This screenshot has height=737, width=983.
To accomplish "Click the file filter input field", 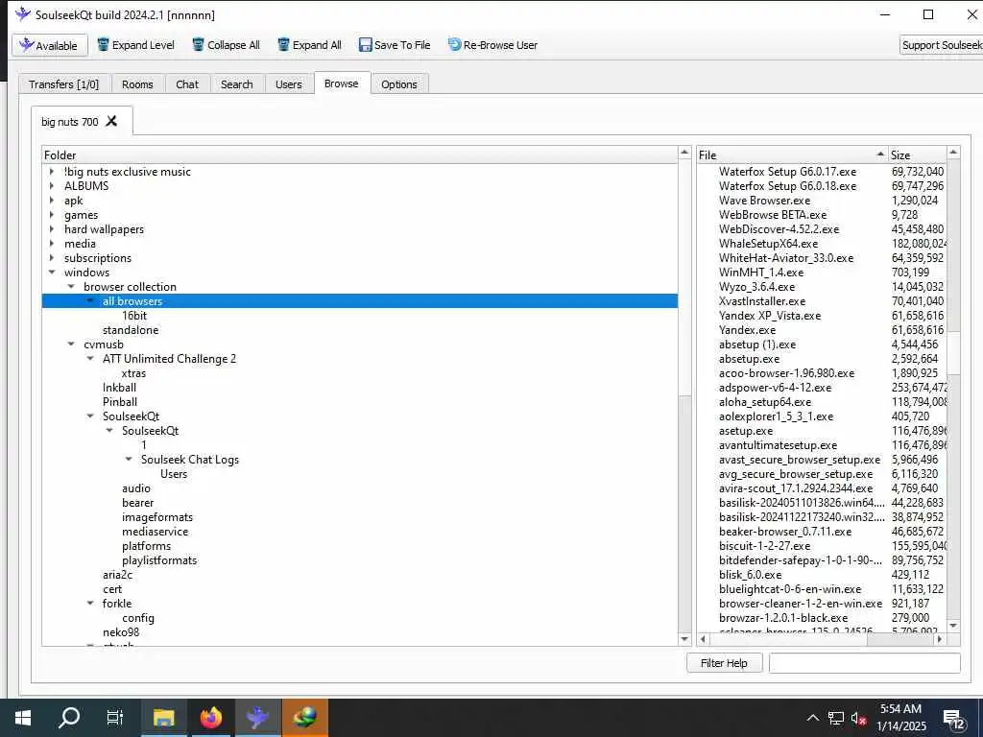I will coord(865,663).
